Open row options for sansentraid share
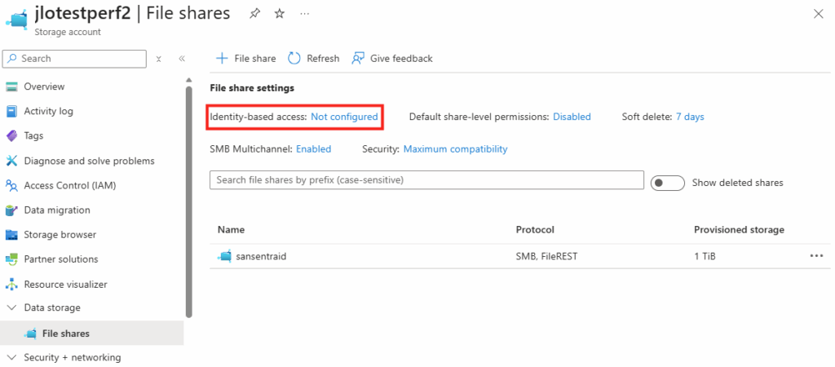 (816, 256)
